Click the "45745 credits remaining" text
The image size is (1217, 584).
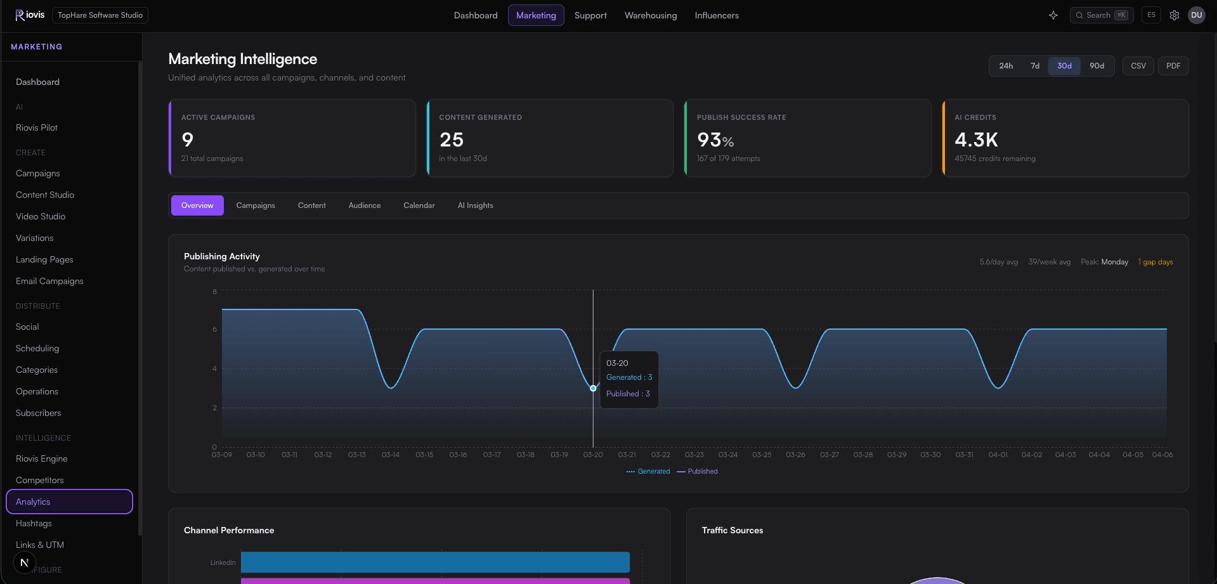point(995,159)
